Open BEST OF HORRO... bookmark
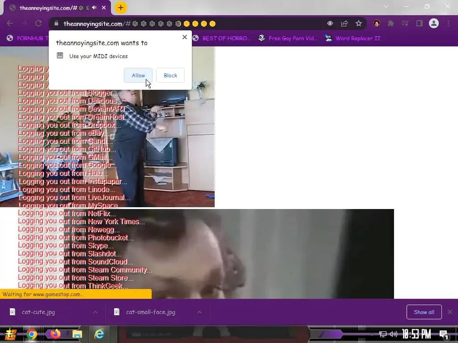458x343 pixels. (x=222, y=38)
